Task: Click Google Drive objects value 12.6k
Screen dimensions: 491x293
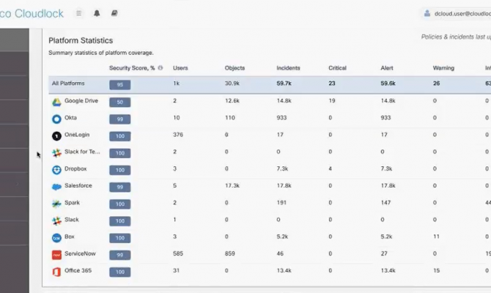Action: point(232,101)
